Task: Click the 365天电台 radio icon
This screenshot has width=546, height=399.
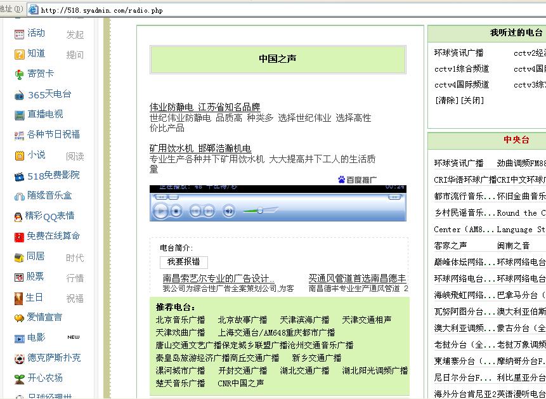Action: 19,95
